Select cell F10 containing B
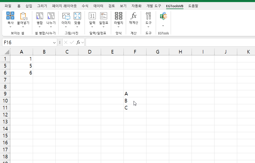Screen dimensions: 255x163 tap(135, 101)
